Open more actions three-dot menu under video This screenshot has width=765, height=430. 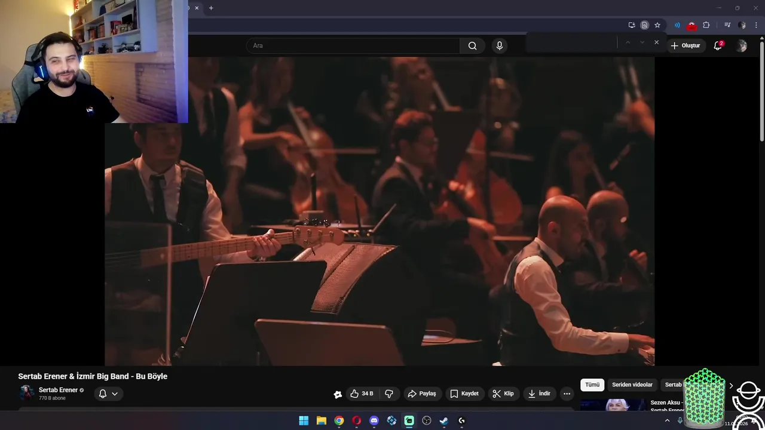pyautogui.click(x=567, y=394)
